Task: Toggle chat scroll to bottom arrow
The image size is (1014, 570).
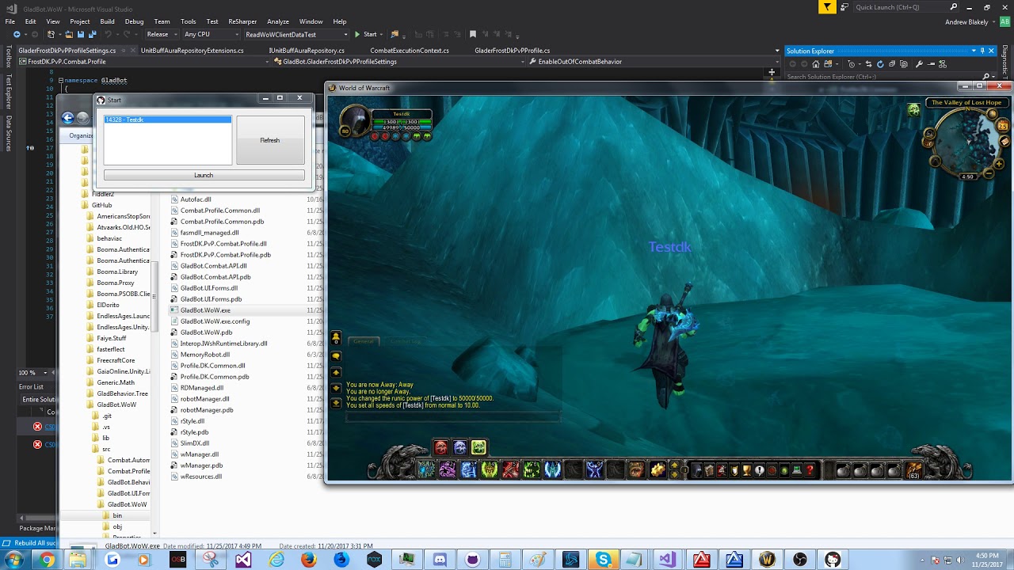Action: (x=337, y=402)
